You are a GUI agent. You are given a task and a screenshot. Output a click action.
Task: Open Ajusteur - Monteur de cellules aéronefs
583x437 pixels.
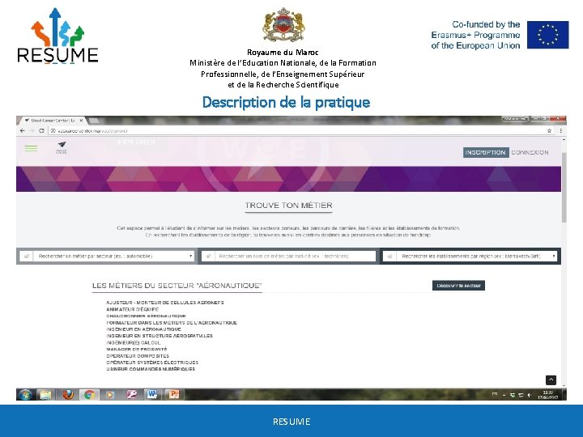click(165, 303)
